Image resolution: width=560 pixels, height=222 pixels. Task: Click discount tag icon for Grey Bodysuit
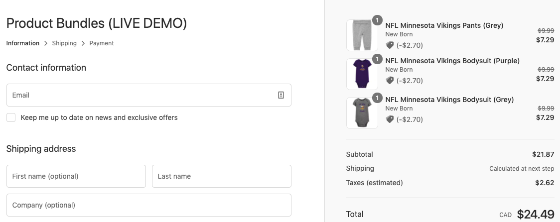(x=390, y=119)
